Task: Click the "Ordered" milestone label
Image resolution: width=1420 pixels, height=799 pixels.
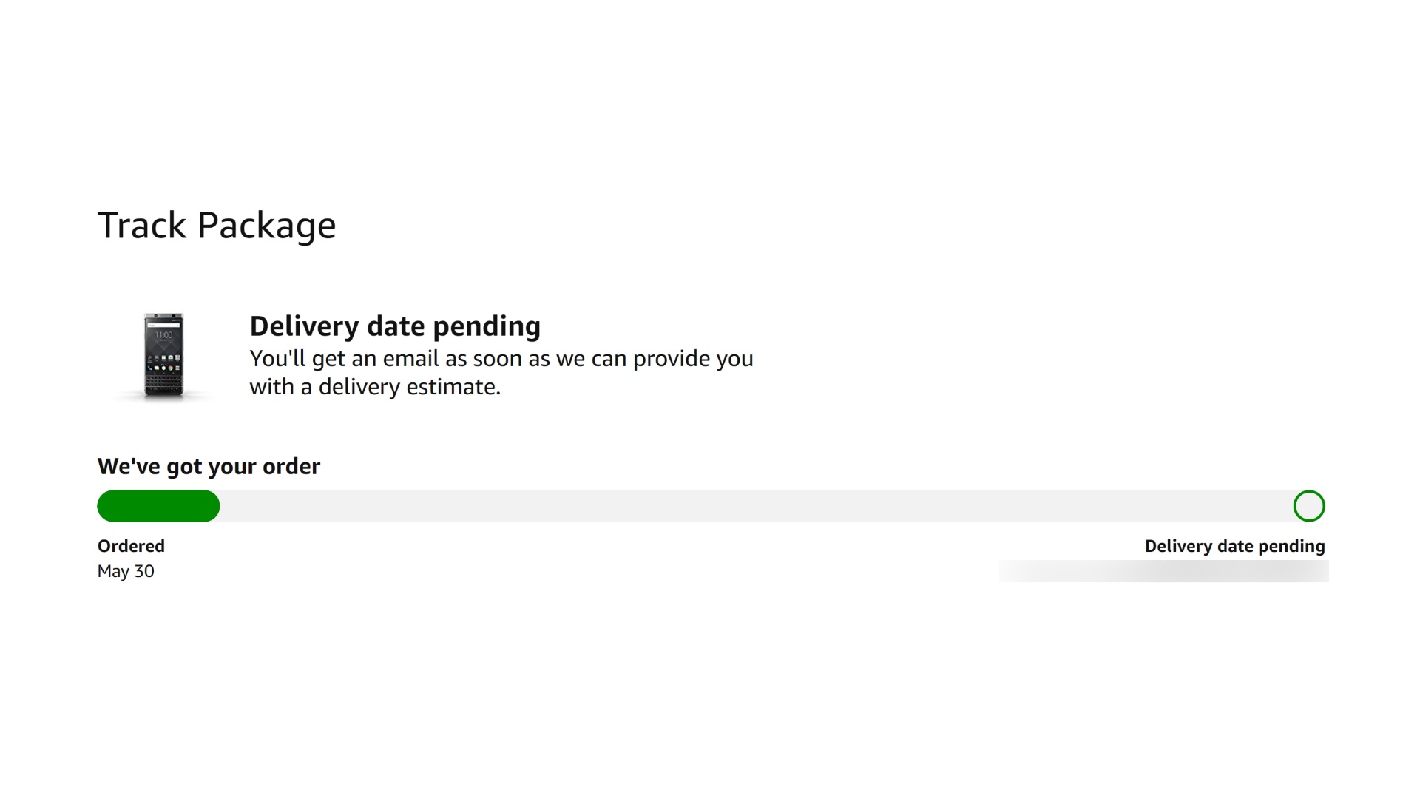Action: point(131,546)
